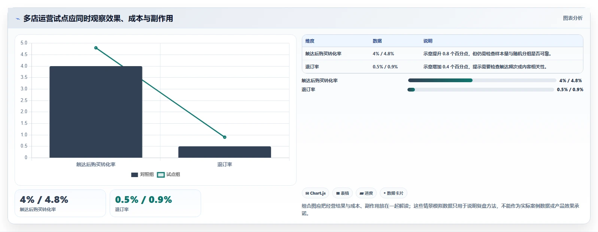Viewport: 598px width, 232px height.
Task: Click the 说明 column header
Action: coord(428,41)
